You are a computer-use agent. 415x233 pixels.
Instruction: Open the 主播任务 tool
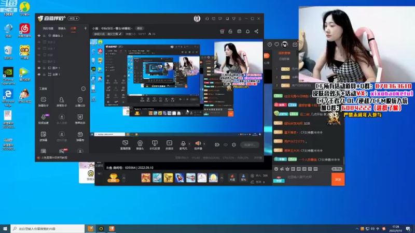(x=80, y=101)
